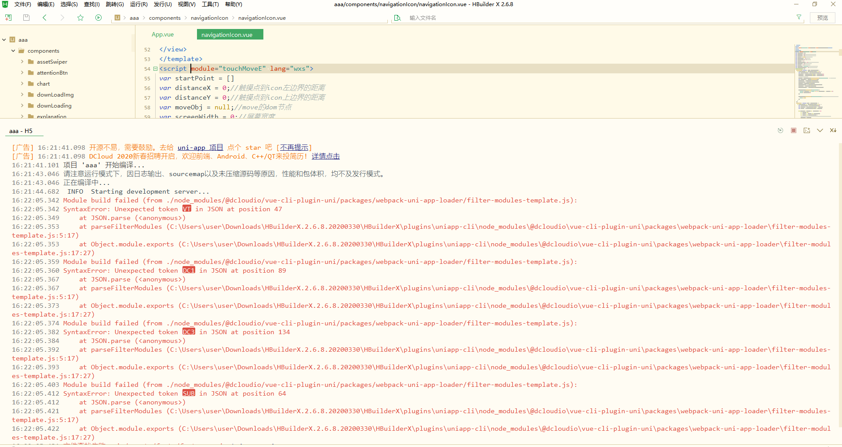Image resolution: width=842 pixels, height=447 pixels.
Task: Switch to the App.vue tab
Action: coord(163,35)
